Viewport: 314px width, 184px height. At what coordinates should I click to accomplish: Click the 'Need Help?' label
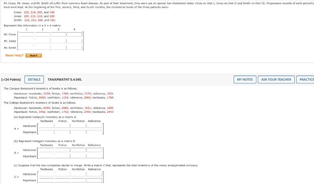(14, 56)
